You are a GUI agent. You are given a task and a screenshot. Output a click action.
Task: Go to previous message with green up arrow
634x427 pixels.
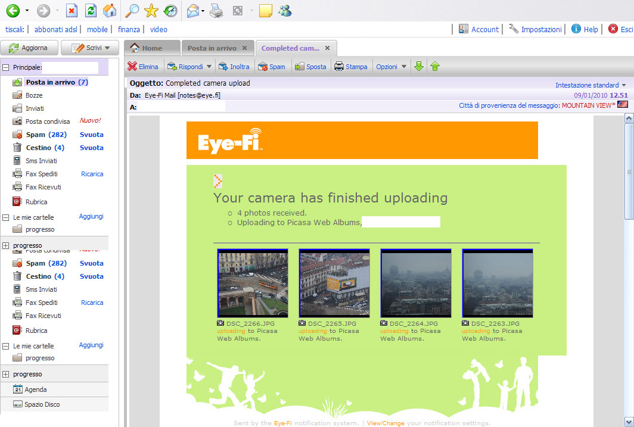point(435,66)
